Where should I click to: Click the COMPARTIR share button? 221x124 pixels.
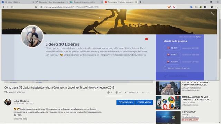click(131, 92)
